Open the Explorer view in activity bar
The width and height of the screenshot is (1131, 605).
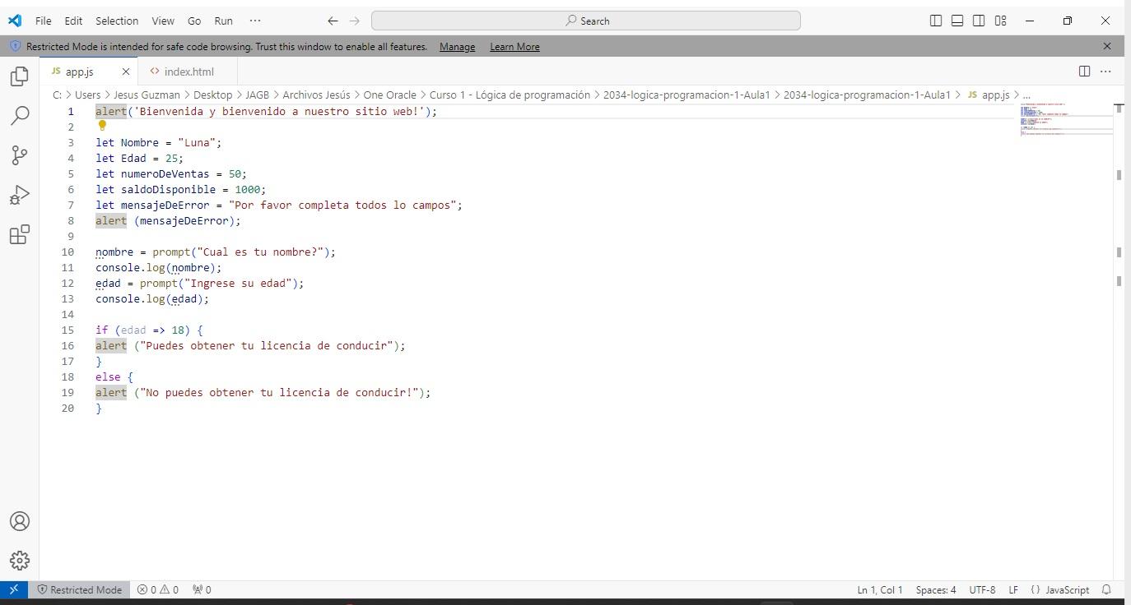pyautogui.click(x=20, y=76)
